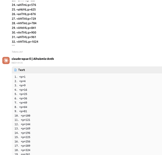Click the document icon beside Text
Viewport: 162px width, 155px height.
[15, 70]
